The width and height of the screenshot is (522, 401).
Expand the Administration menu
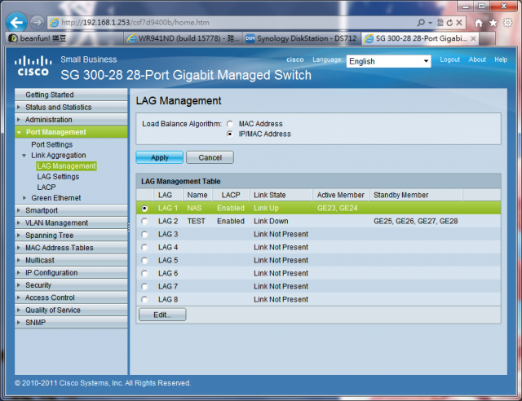click(71, 120)
